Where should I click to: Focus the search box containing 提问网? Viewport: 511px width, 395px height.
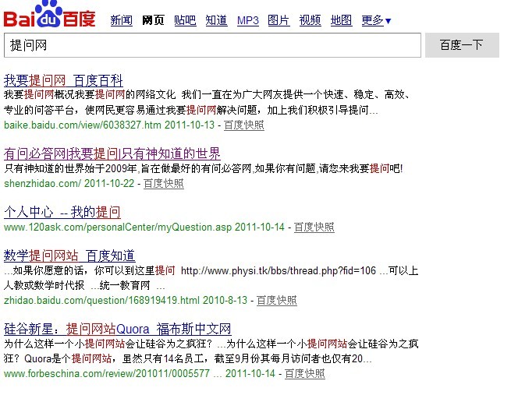[212, 45]
